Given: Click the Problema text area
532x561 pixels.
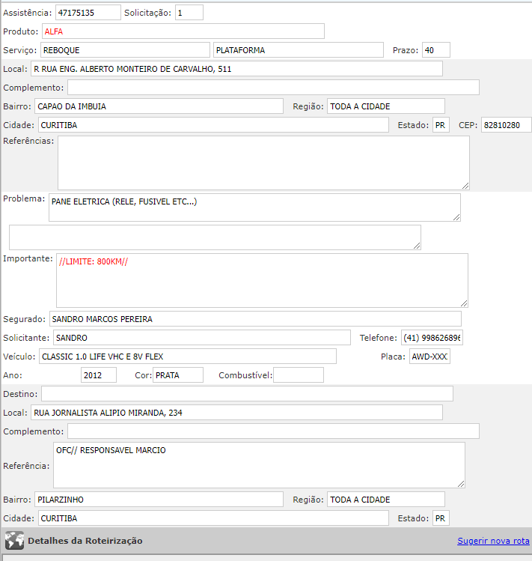Looking at the screenshot, I should point(254,207).
